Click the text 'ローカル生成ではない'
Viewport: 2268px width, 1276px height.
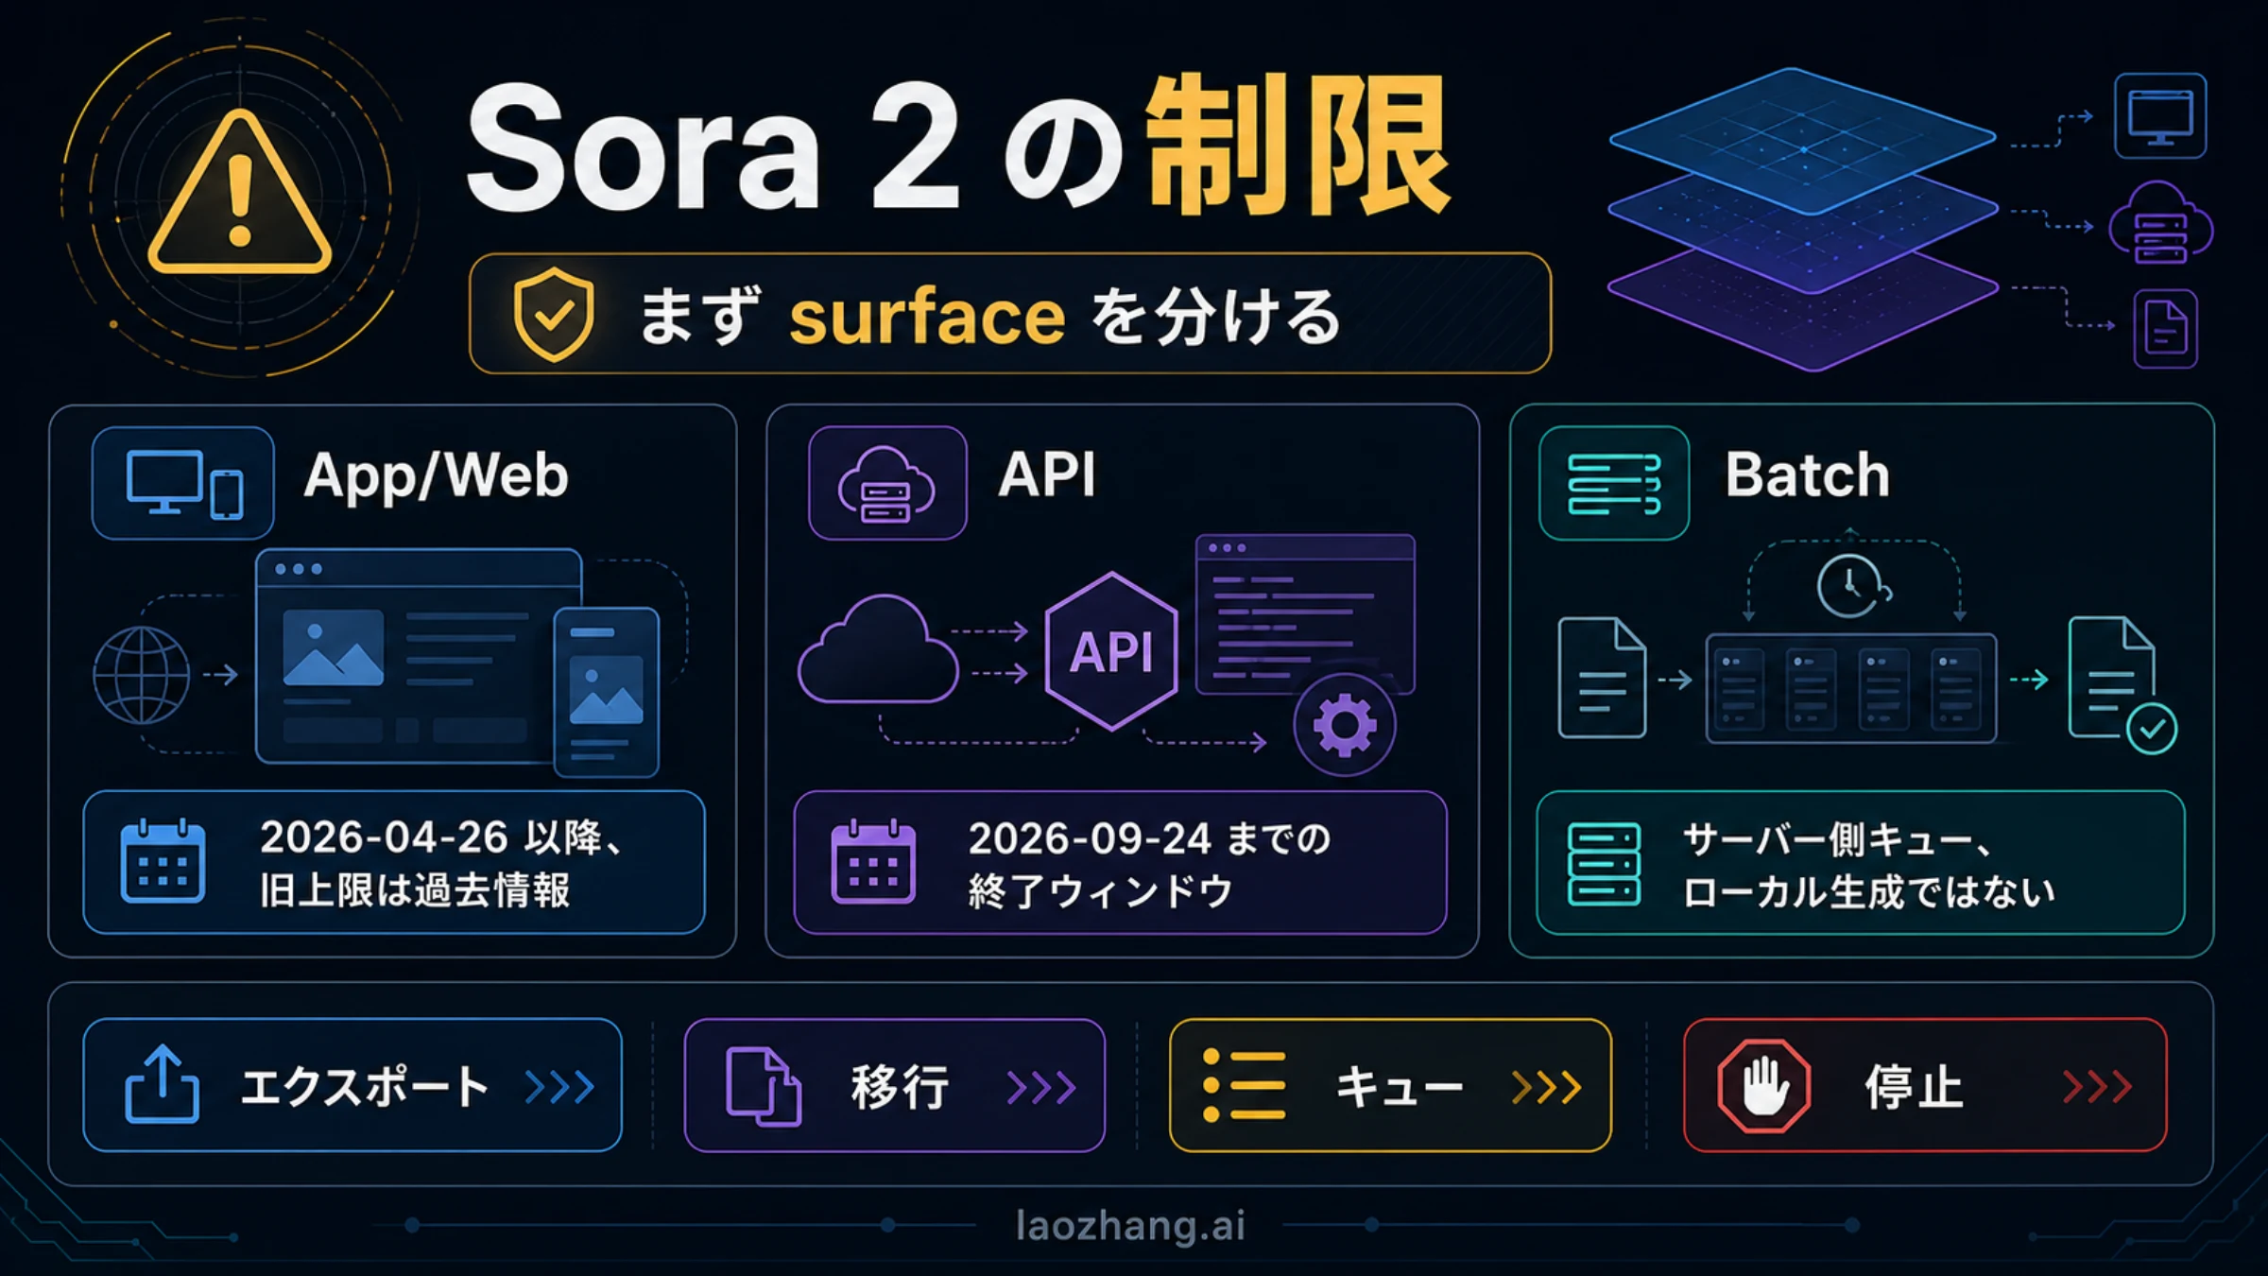tap(1868, 892)
